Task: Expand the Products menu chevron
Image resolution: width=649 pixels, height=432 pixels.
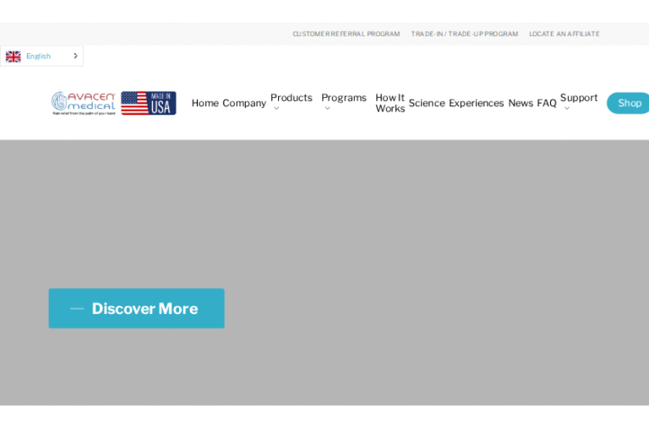Action: [x=276, y=109]
